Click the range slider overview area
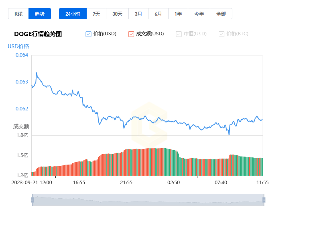The image size is (313, 226). [x=148, y=200]
